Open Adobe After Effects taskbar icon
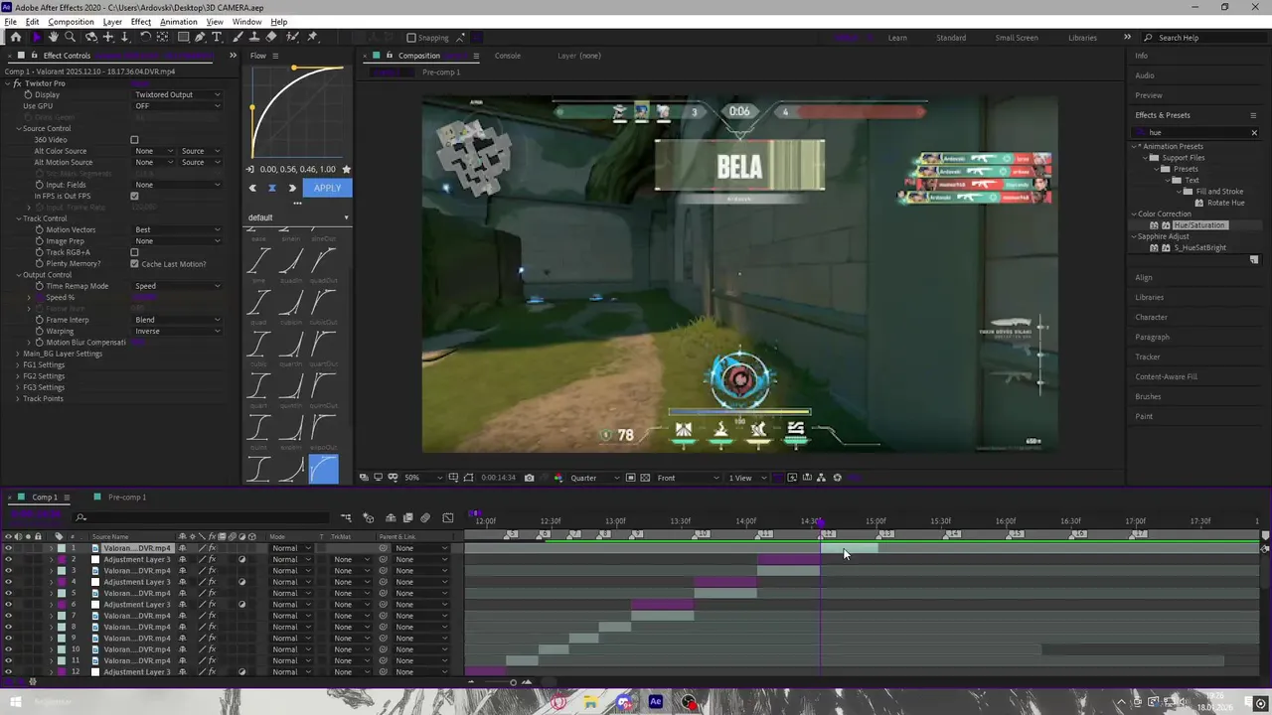1272x715 pixels. coord(655,702)
